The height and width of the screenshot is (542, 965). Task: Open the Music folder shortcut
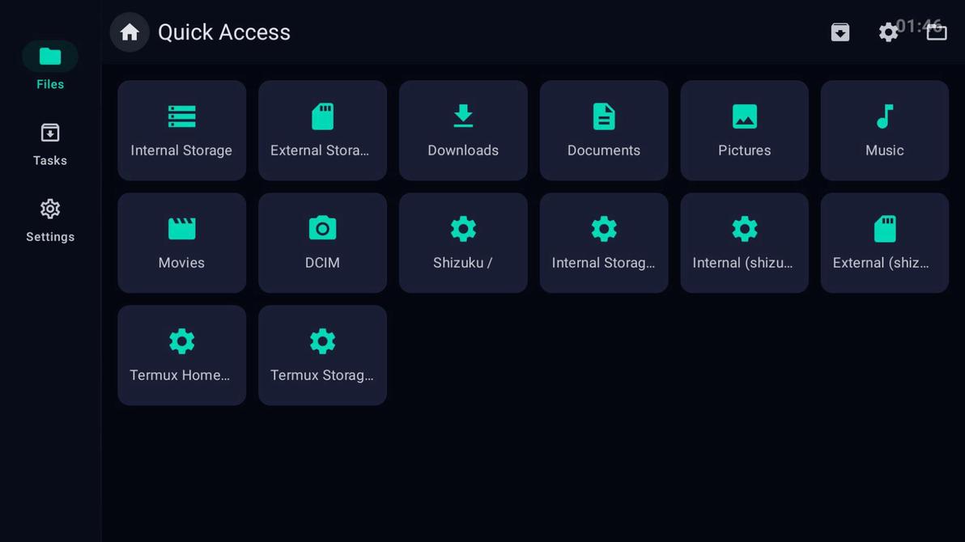point(884,130)
